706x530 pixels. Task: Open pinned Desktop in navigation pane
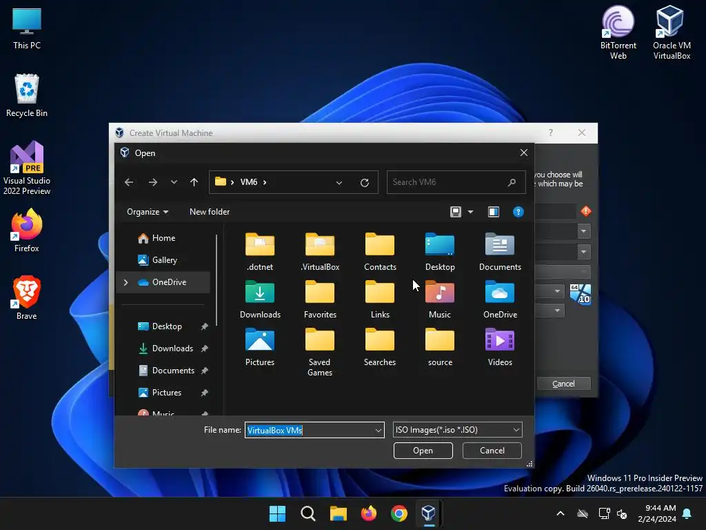[x=167, y=326]
